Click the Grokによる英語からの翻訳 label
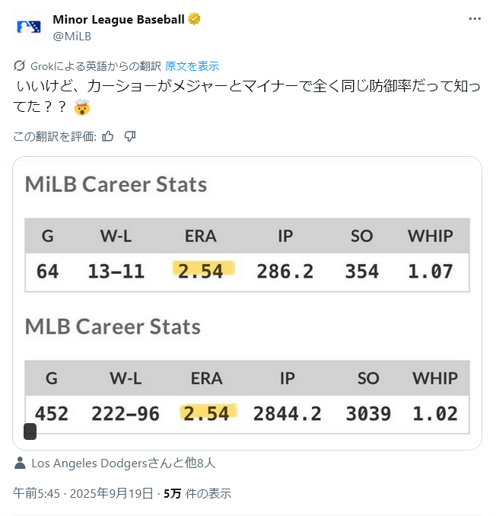This screenshot has height=516, width=496. (96, 66)
